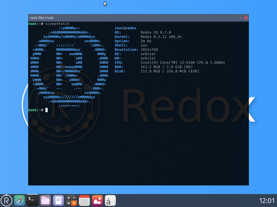Click the '1024x768' resolution value
Viewport: 277px width, 207px height.
(x=149, y=50)
